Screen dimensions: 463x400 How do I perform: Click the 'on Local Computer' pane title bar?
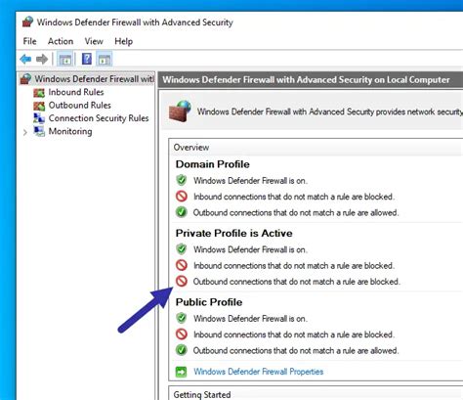point(311,80)
